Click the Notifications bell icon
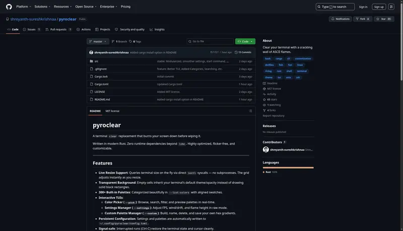This screenshot has height=231, width=403. [332, 19]
